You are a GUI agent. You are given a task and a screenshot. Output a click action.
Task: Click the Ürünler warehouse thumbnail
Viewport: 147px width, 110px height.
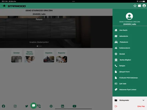click(17, 59)
